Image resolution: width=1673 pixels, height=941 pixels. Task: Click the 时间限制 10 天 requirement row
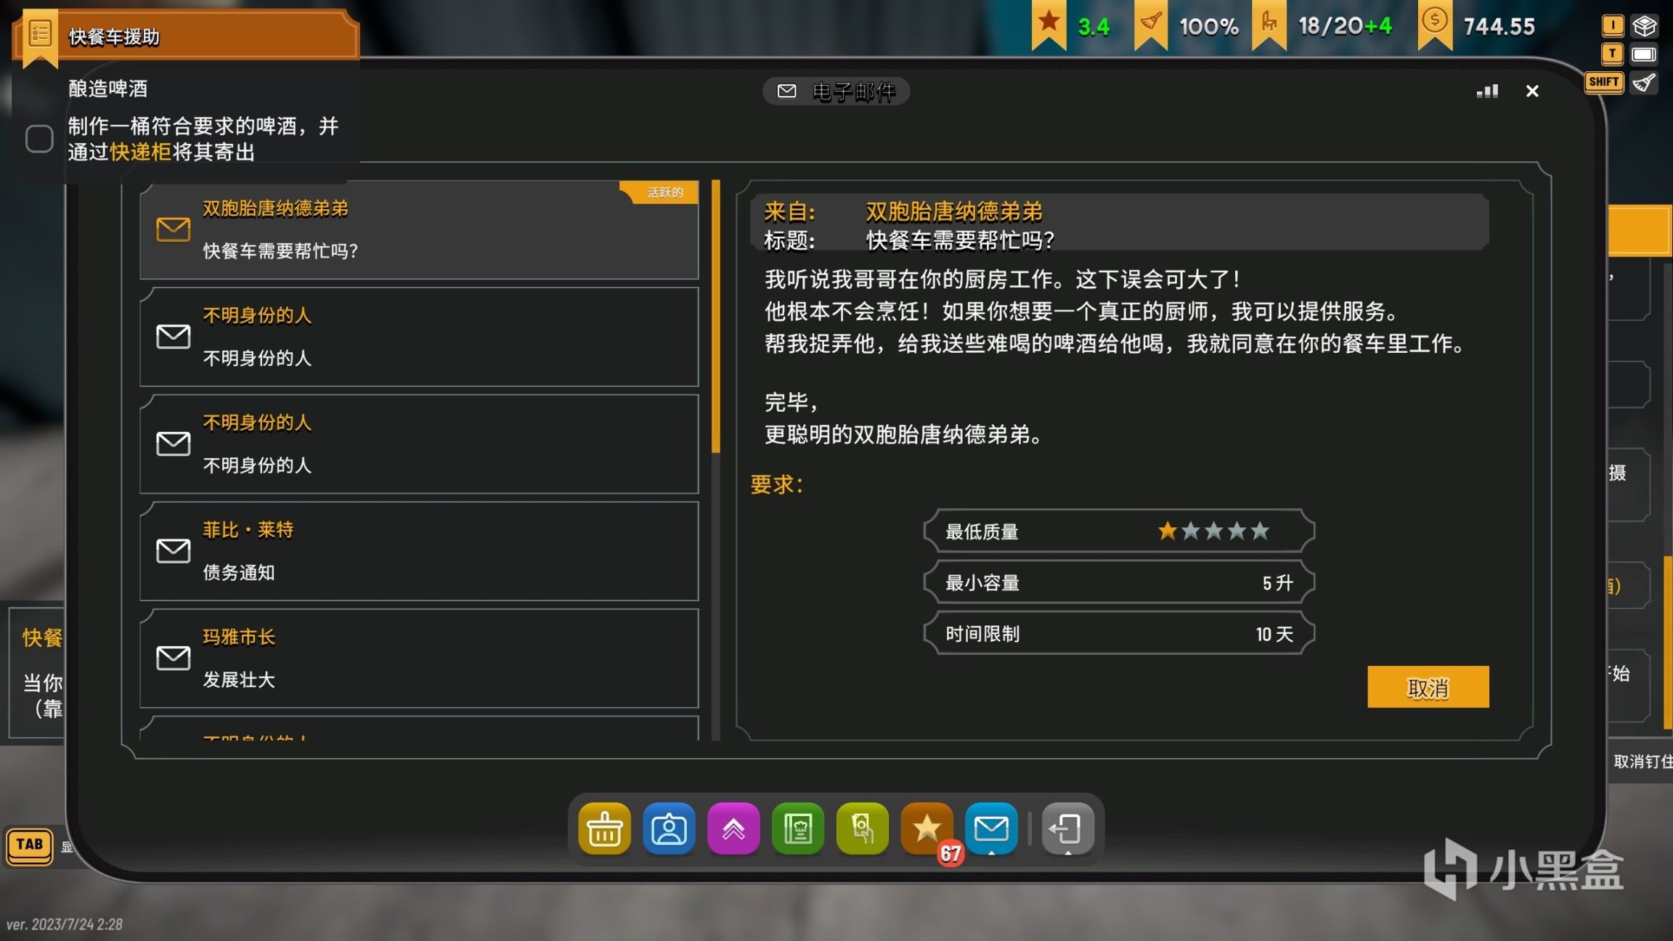1119,634
